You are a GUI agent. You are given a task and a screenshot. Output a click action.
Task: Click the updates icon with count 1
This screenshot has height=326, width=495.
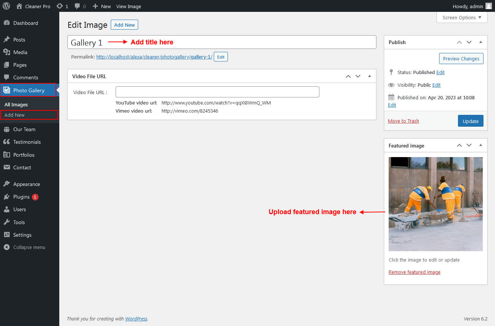coord(60,6)
